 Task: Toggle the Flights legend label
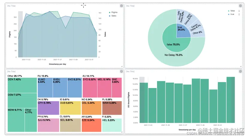pos(114,12)
